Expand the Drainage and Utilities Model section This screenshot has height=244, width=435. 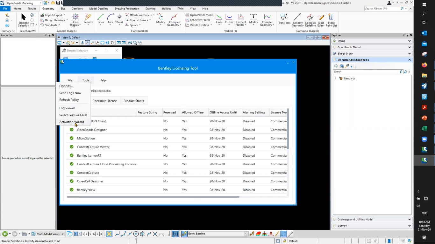(372, 220)
